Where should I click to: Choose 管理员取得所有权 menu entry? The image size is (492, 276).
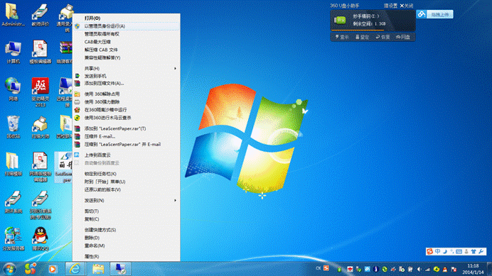click(x=127, y=34)
